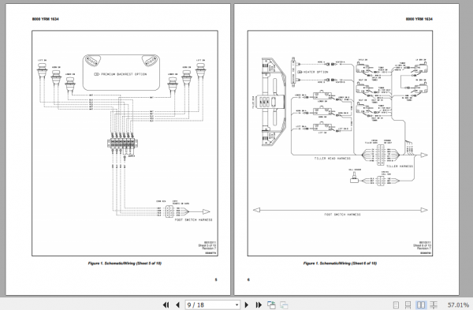Screen dimensions: 473x310
Task: Click page number 6 at page bottom
Action: click(x=248, y=280)
